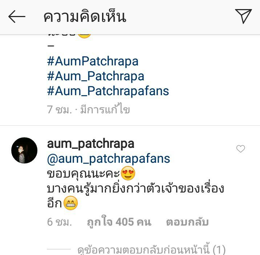Open aum_patchrapa's profile picture

(24, 150)
